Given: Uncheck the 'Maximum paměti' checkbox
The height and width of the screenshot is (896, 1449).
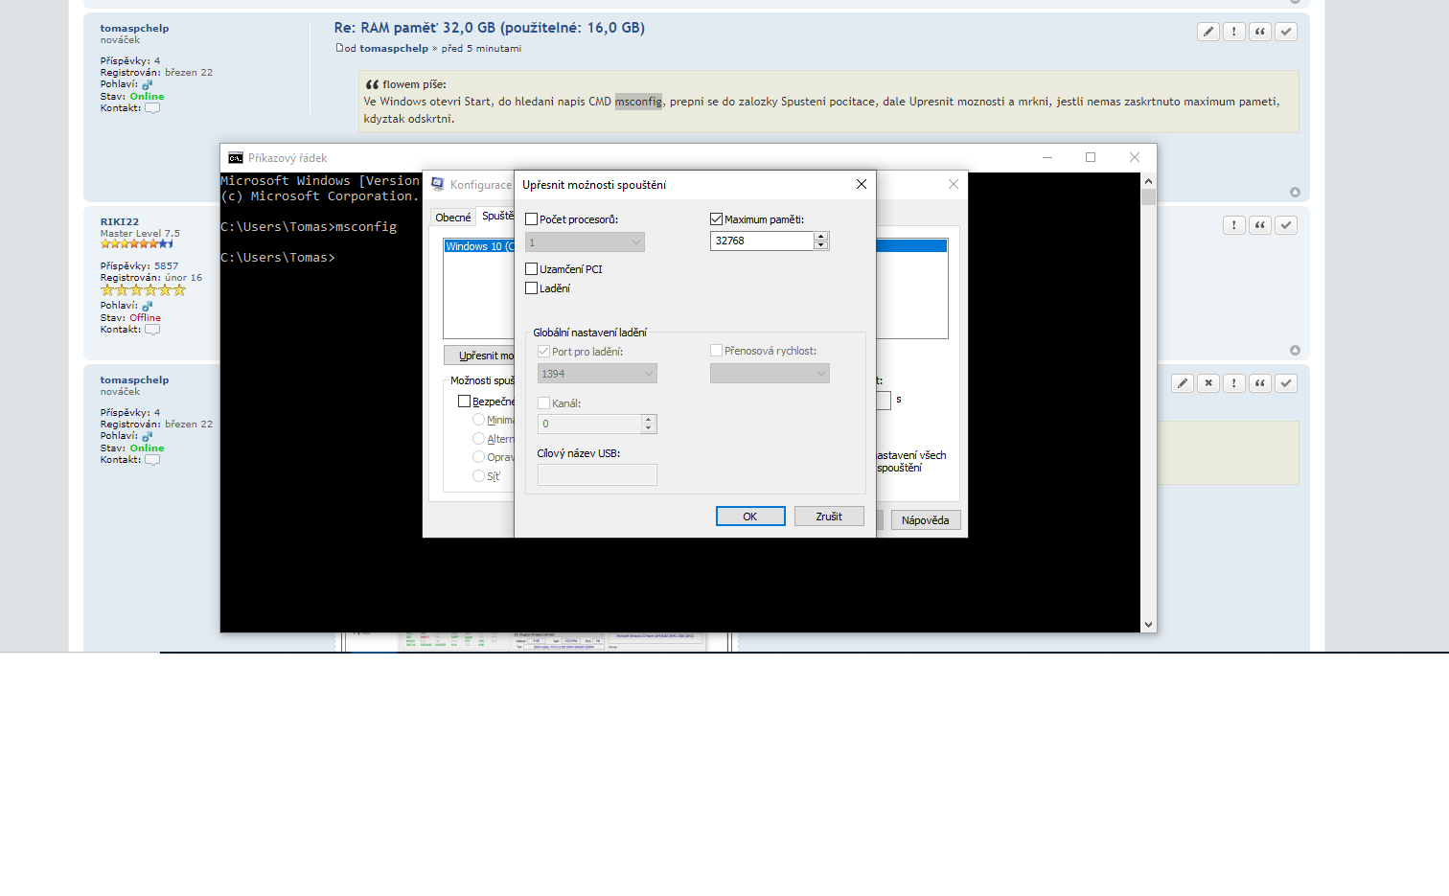Looking at the screenshot, I should point(716,219).
